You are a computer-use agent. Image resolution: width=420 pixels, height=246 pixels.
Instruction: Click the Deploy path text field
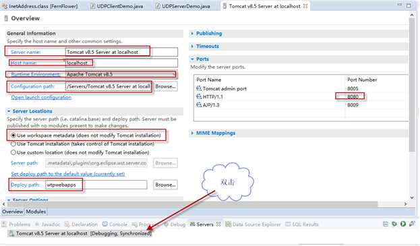pyautogui.click(x=96, y=185)
